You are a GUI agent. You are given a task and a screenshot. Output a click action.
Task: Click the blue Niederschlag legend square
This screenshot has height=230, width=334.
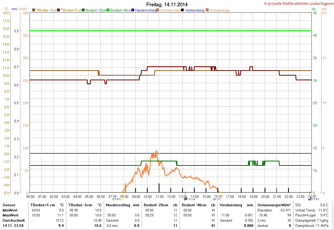133,10
